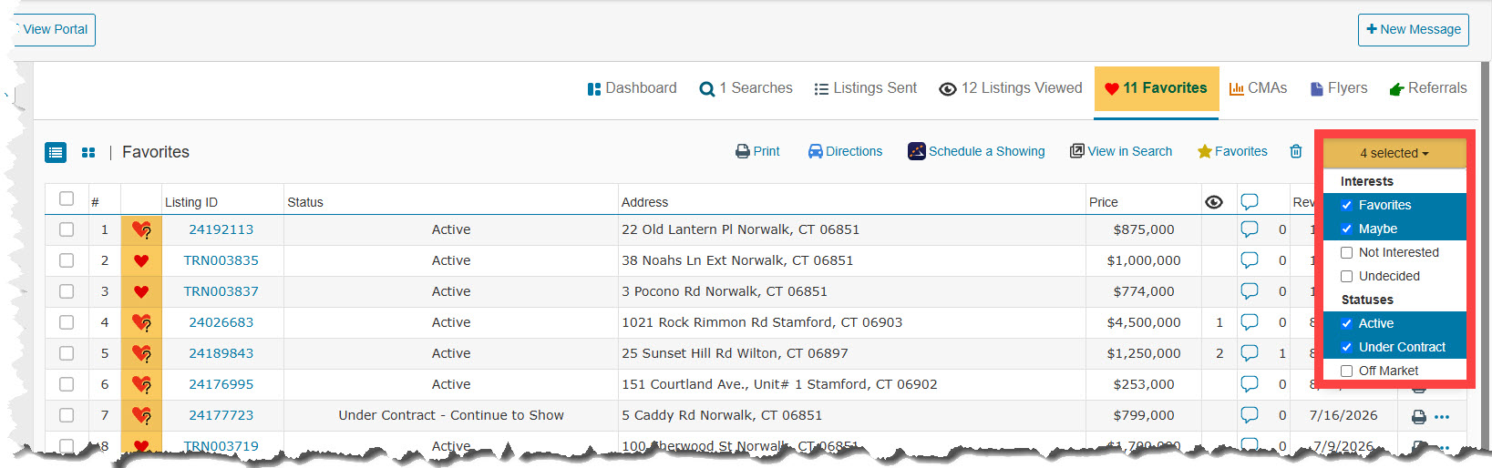1492x468 pixels.
Task: Switch to list view icon
Action: coord(56,152)
